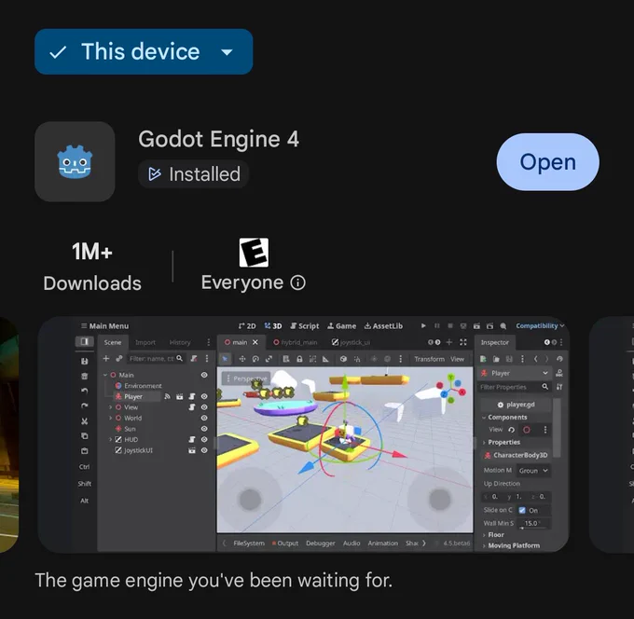The image size is (634, 619).
Task: Choose the Move Mode tool
Action: point(241,359)
